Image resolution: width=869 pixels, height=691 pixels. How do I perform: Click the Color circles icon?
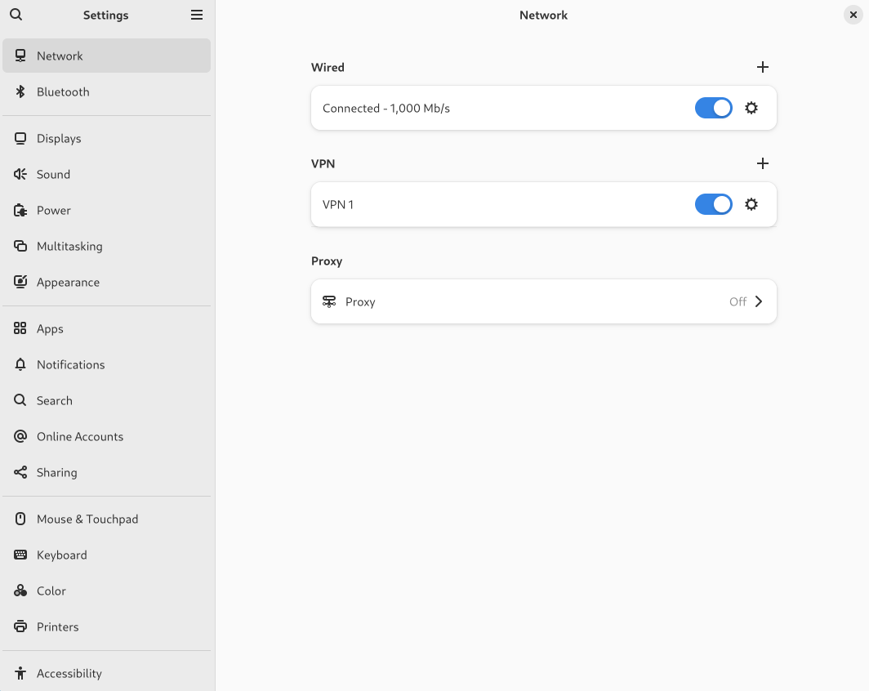[20, 591]
